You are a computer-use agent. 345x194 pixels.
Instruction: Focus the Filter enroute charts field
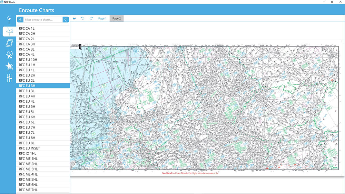43,20
